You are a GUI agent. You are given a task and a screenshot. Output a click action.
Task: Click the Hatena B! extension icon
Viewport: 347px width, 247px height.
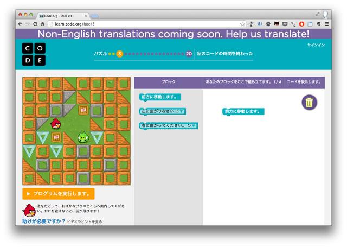(x=260, y=24)
